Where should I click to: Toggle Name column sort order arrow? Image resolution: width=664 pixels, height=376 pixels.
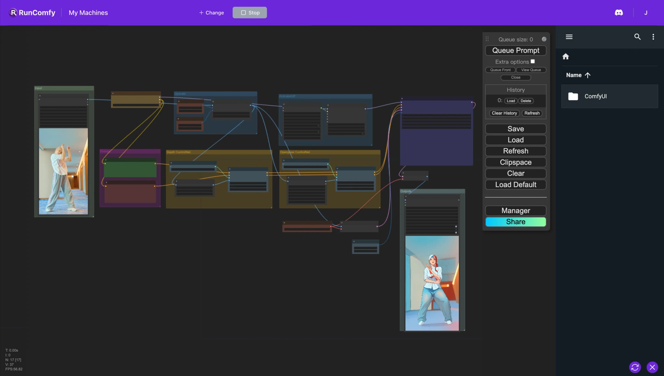click(587, 75)
